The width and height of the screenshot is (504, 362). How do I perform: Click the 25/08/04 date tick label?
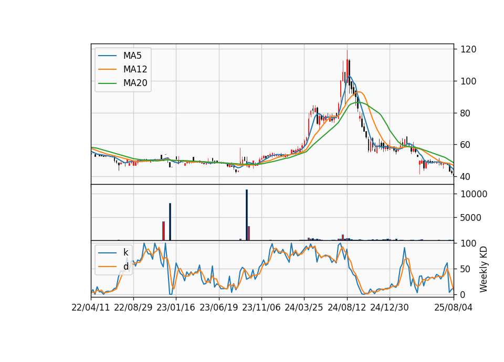tap(453, 307)
